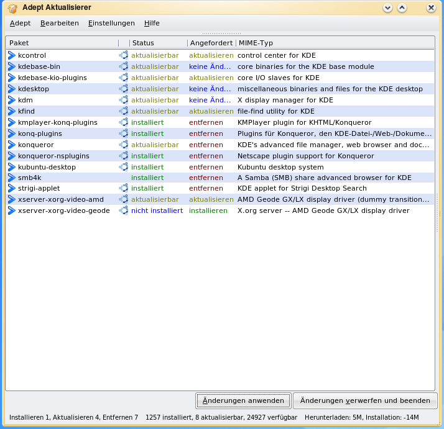Open the Einstellungen menu

pyautogui.click(x=111, y=23)
